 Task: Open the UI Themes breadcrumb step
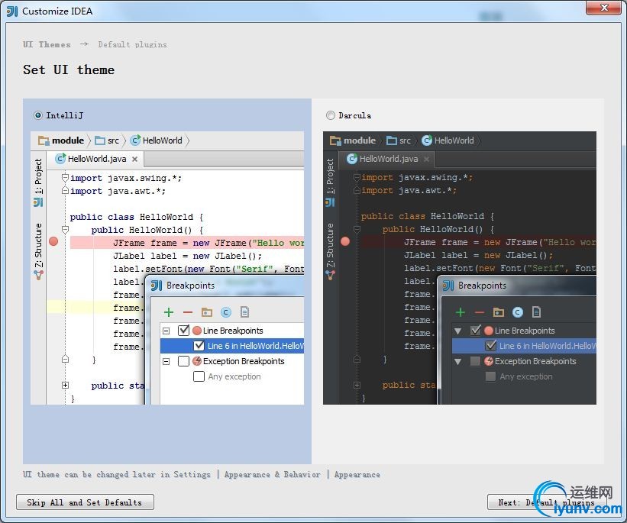coord(47,44)
